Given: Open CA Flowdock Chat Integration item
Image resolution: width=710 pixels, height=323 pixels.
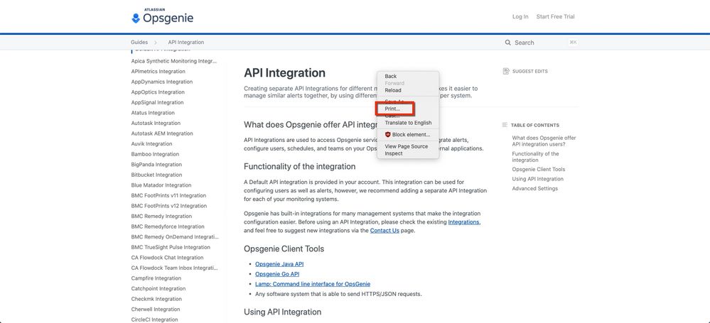Looking at the screenshot, I should (x=168, y=258).
